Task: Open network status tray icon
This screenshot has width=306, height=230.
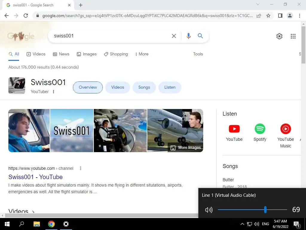Action: [x=250, y=224]
